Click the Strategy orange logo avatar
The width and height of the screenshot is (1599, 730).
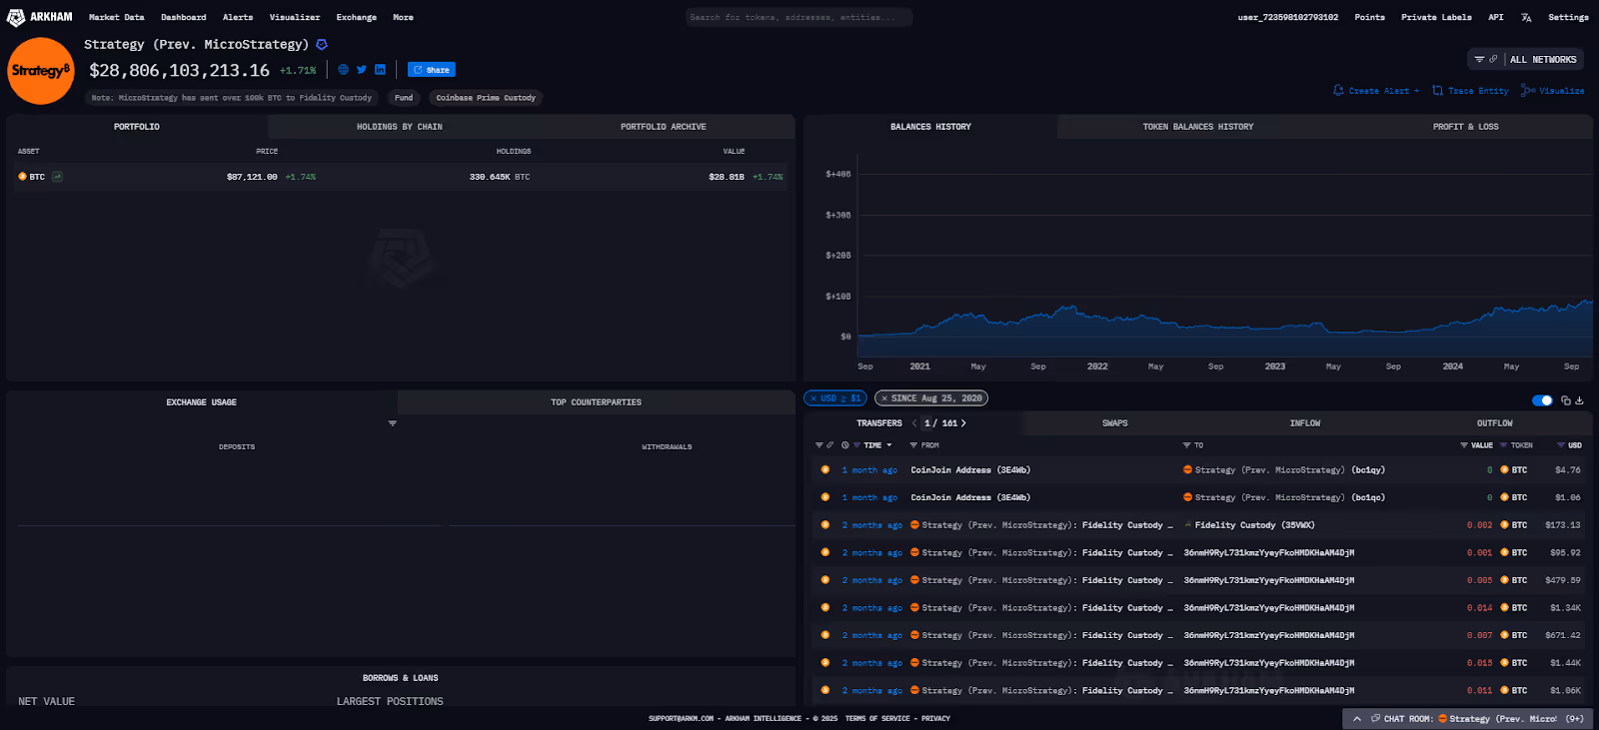pyautogui.click(x=41, y=71)
